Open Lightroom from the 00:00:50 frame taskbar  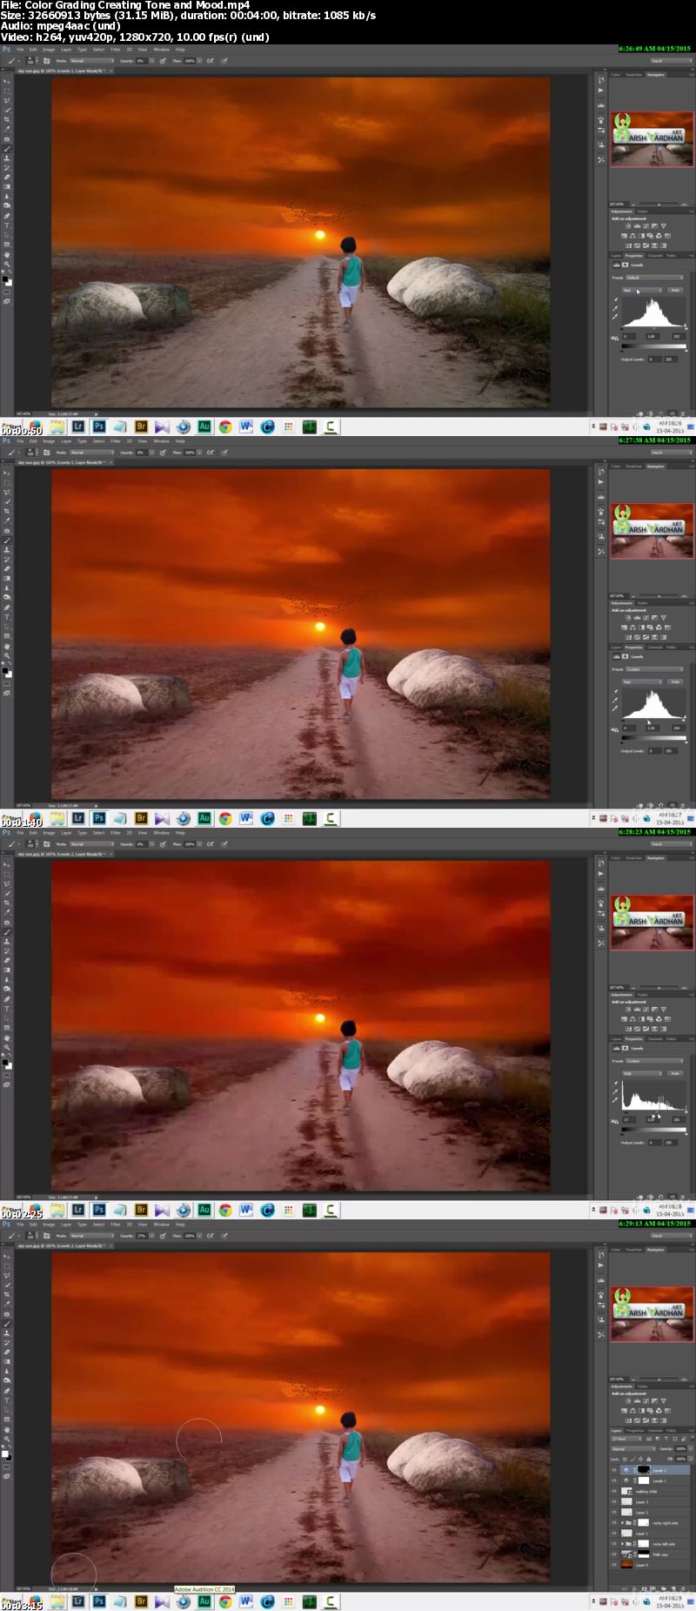(77, 426)
